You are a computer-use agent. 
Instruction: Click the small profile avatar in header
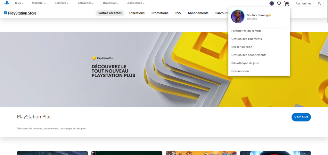[272, 4]
